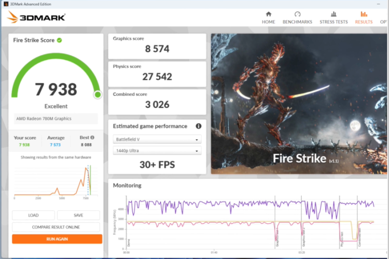Click the 3DMark title bar app icon
389x259 pixels.
click(x=6, y=4)
